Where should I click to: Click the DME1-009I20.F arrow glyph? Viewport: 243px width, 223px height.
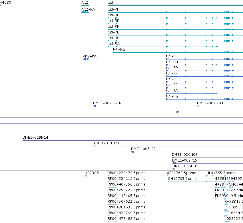pos(198,106)
